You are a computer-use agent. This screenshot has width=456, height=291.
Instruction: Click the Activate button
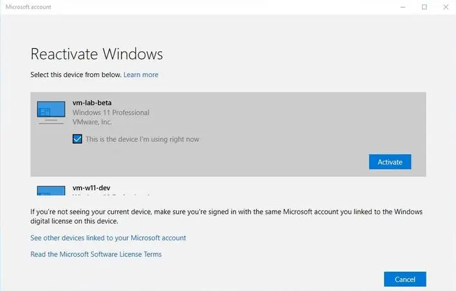click(390, 162)
